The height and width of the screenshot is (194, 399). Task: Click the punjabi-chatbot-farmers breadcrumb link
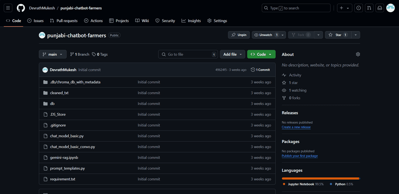[81, 8]
